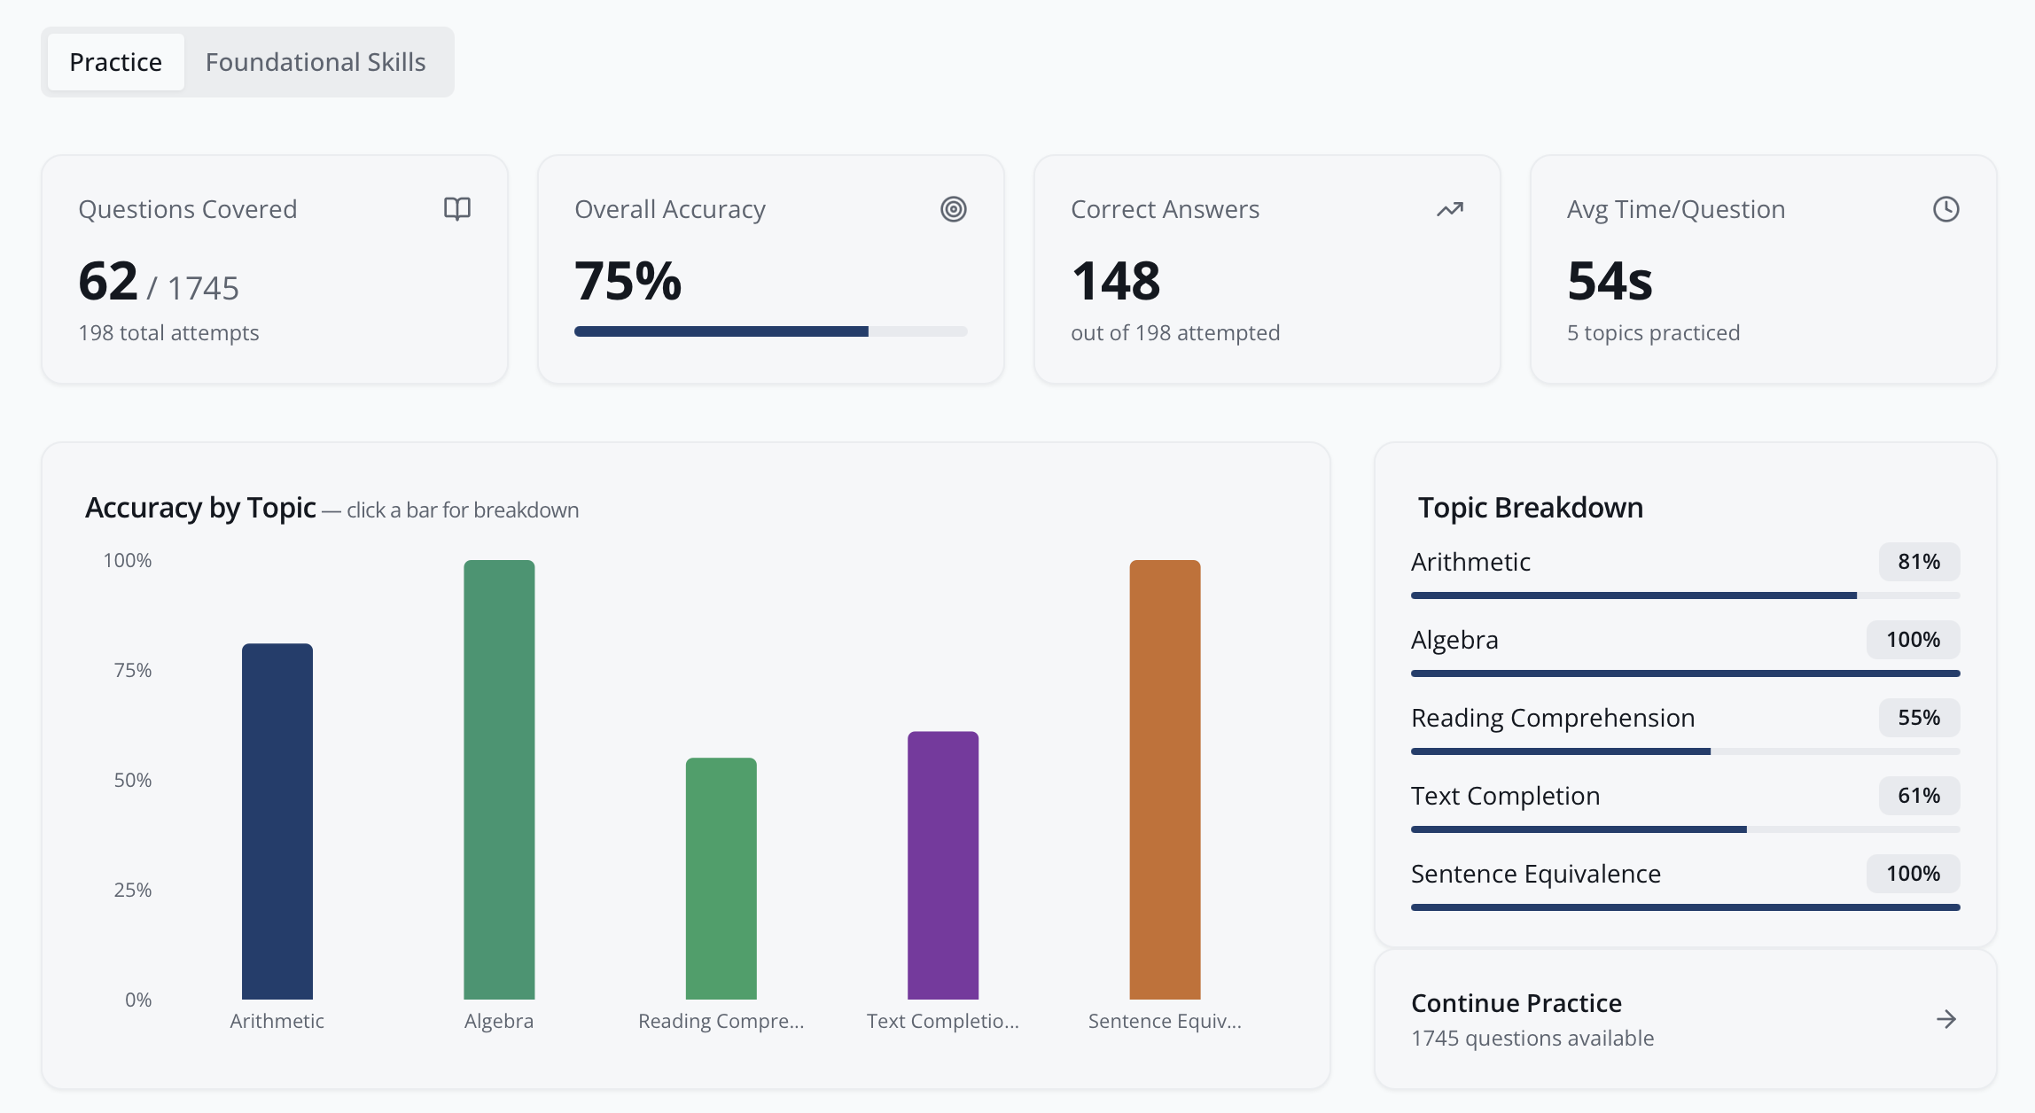2035x1113 pixels.
Task: Click the Reading Comprehension chart bar
Action: [721, 878]
